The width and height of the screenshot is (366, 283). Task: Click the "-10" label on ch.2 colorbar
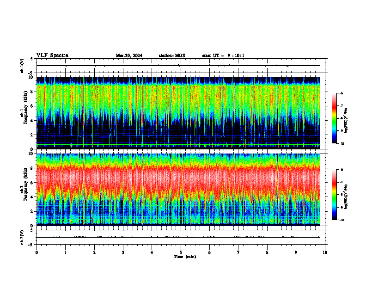(342, 220)
